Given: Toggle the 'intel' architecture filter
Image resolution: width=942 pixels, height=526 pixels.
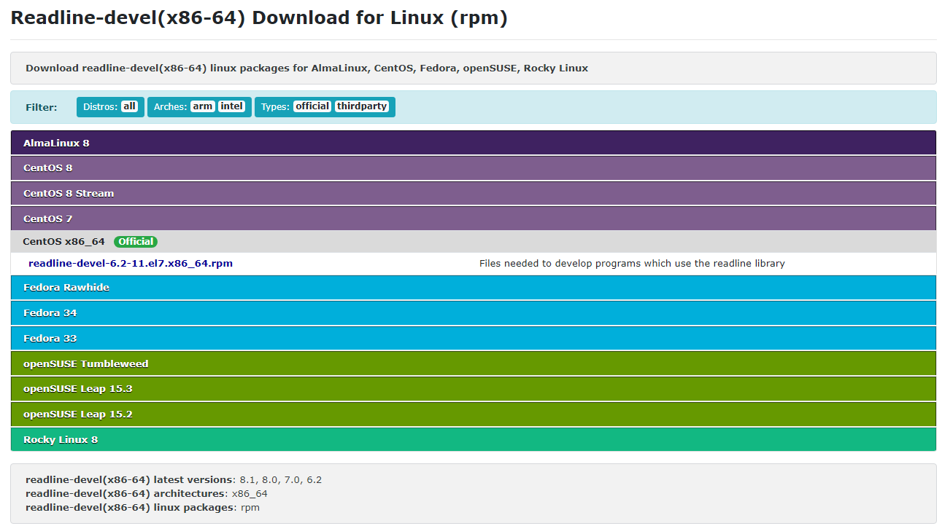Looking at the screenshot, I should (231, 106).
